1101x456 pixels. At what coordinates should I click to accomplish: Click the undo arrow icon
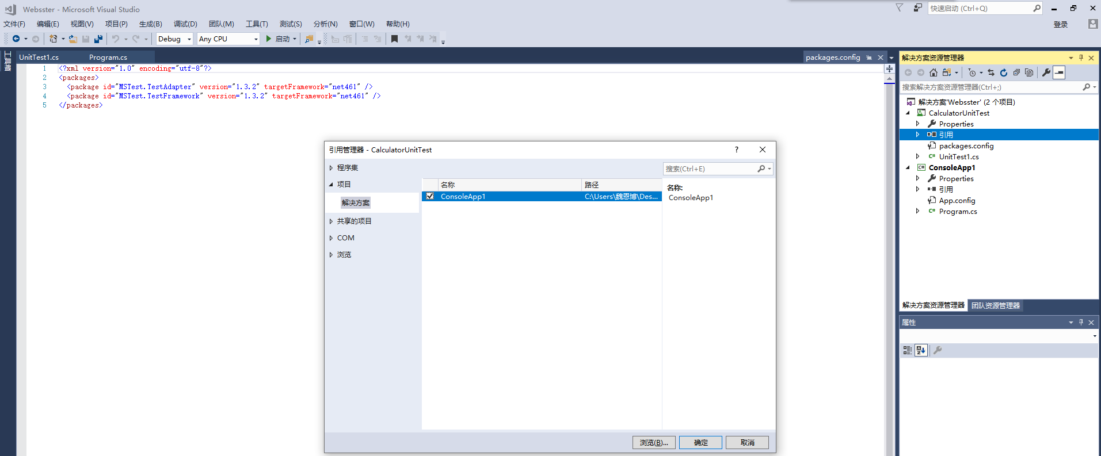pyautogui.click(x=116, y=39)
